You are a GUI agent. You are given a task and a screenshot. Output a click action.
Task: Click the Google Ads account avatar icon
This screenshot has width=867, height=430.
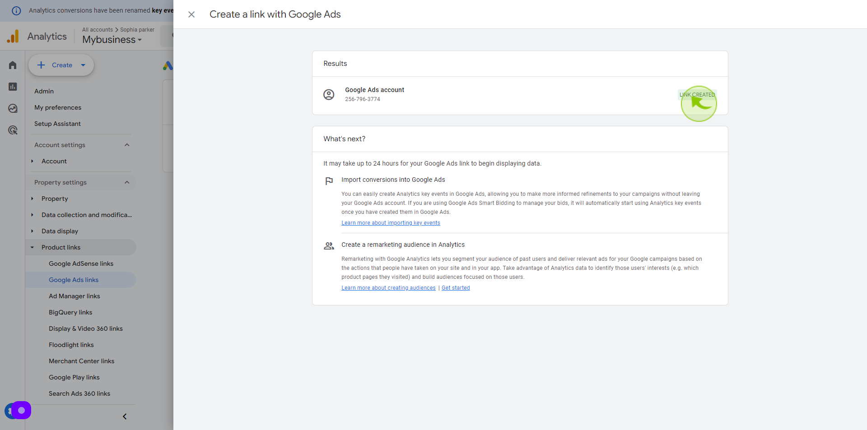(329, 94)
